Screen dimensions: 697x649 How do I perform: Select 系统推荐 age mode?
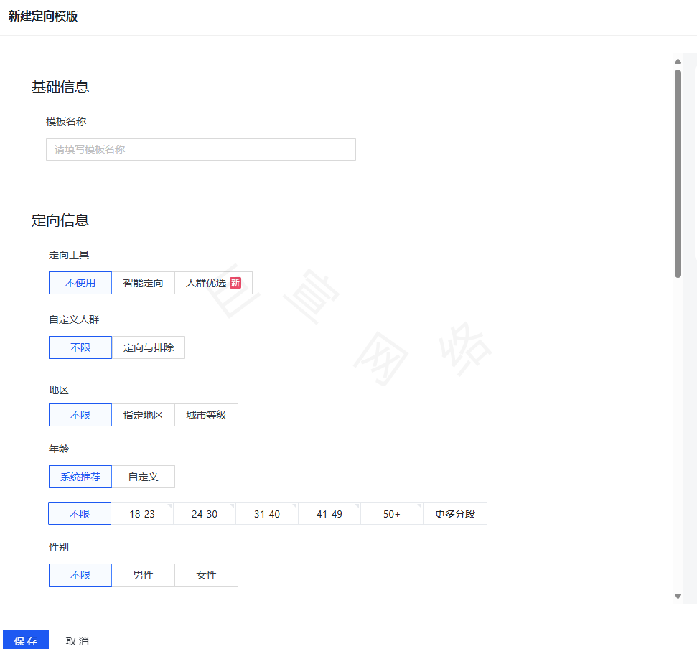coord(80,477)
